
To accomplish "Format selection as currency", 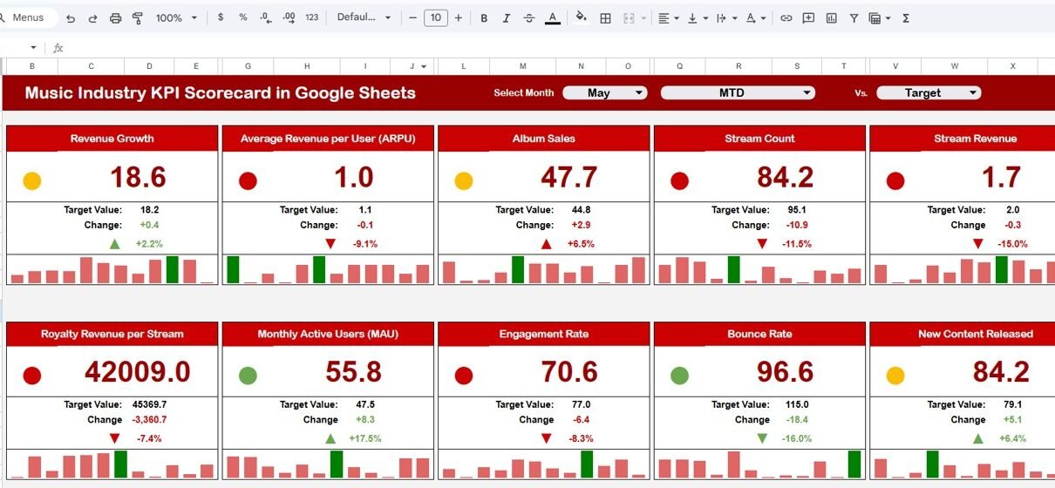I will pyautogui.click(x=221, y=17).
